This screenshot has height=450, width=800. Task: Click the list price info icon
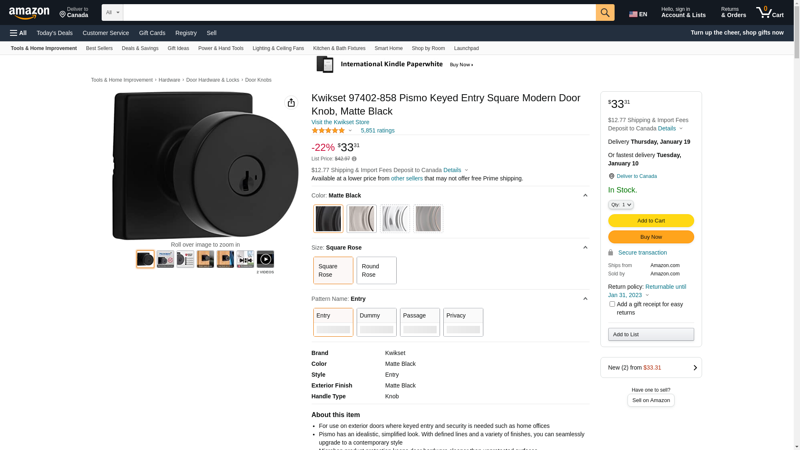(354, 159)
